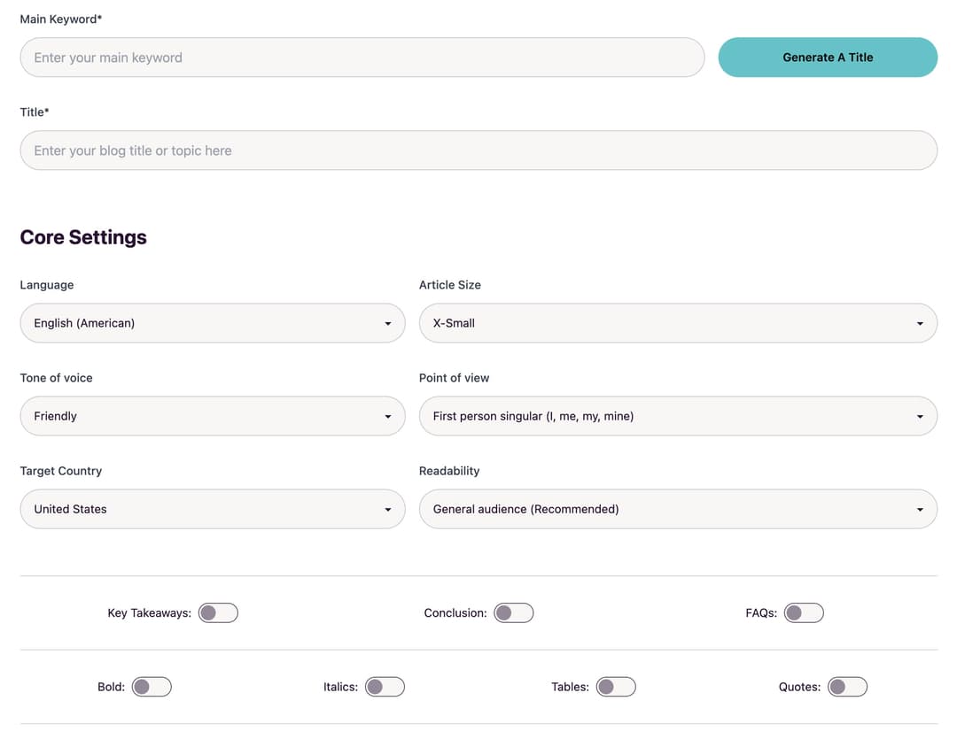Viewport: 957px width, 739px height.
Task: Open the Article Size dropdown
Action: pos(678,323)
